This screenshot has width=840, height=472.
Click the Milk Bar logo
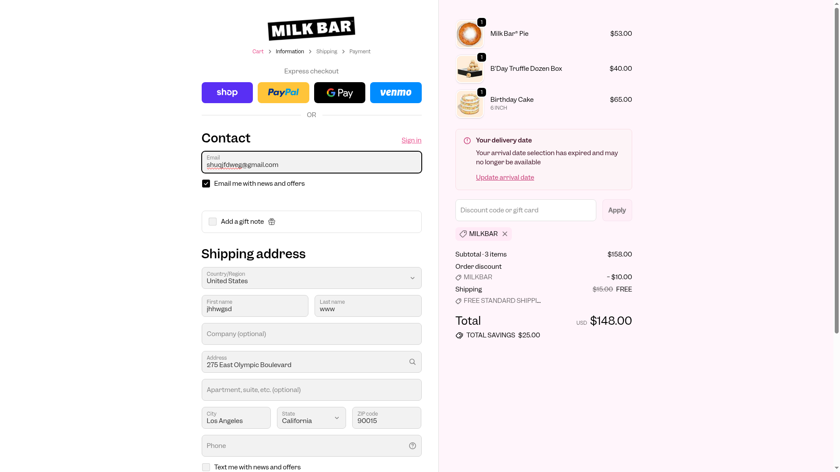click(x=311, y=29)
